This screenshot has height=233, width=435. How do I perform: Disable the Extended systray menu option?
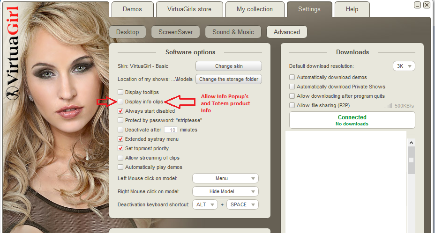[x=120, y=139]
